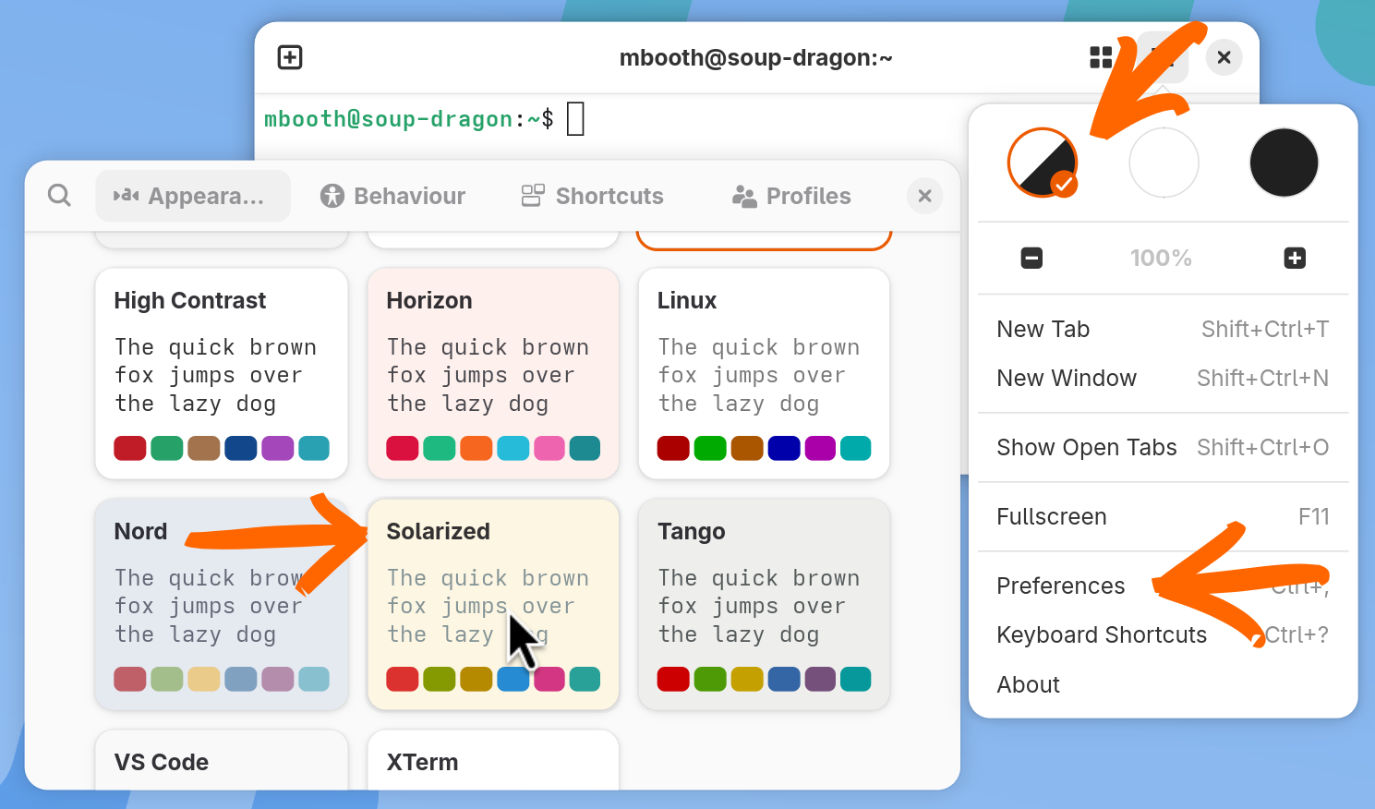Select the Nord palette card

pos(222,604)
